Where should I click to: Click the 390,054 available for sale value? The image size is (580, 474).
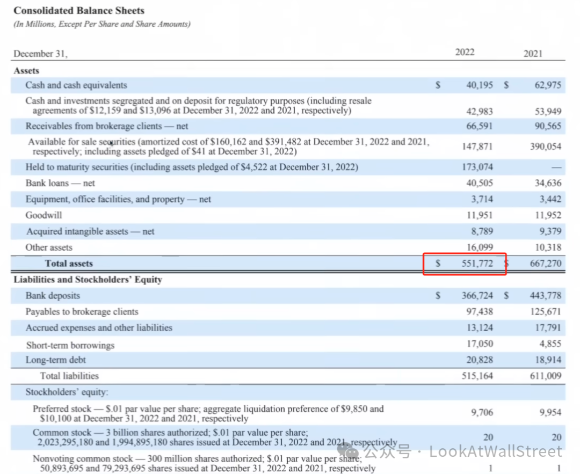546,147
